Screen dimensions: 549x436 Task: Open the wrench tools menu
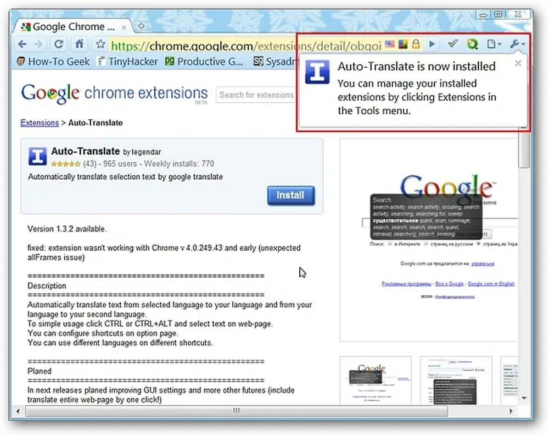(x=518, y=44)
